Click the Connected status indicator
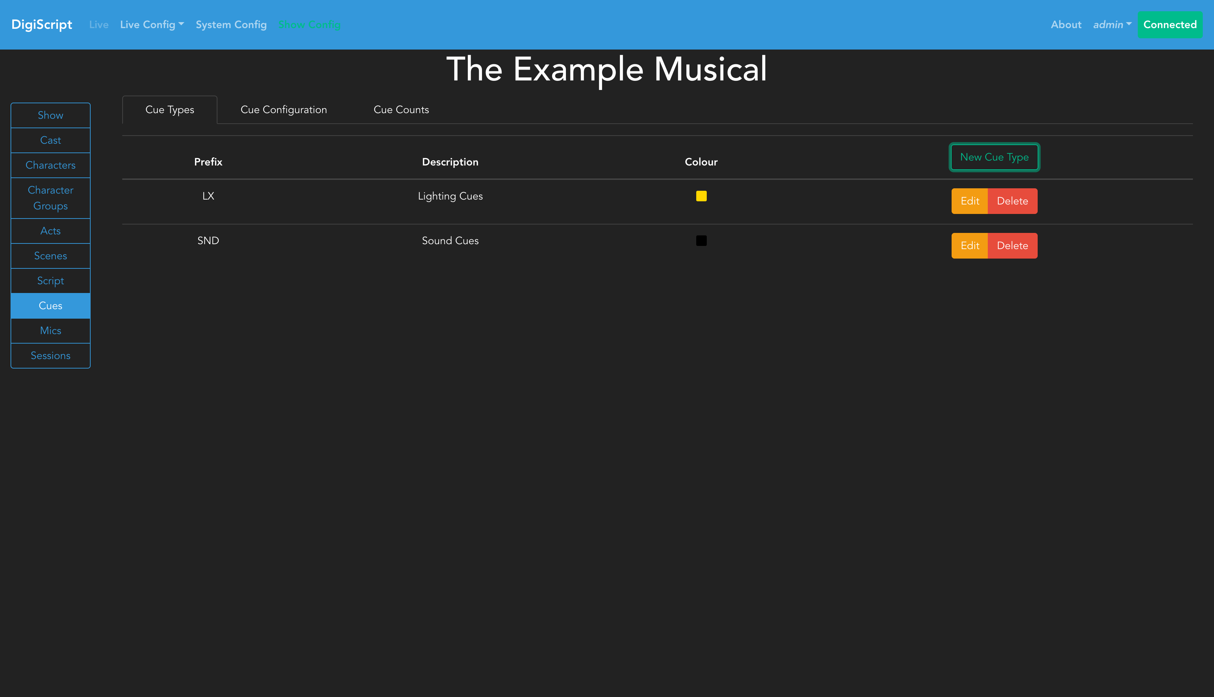Viewport: 1214px width, 697px height. (1169, 24)
